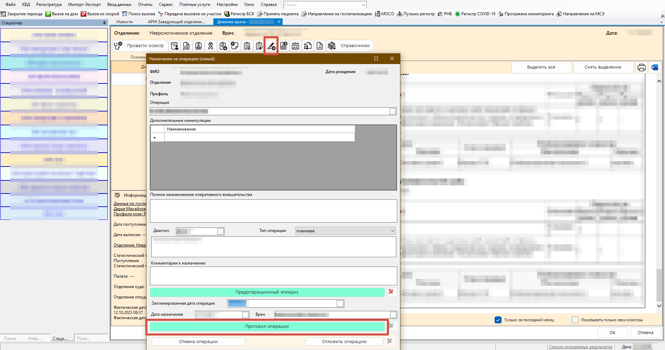This screenshot has width=665, height=350.
Task: Expand the top toolbar overflow arrow
Action: 663,16
